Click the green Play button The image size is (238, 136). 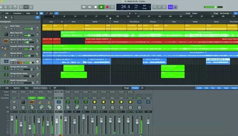101,7
